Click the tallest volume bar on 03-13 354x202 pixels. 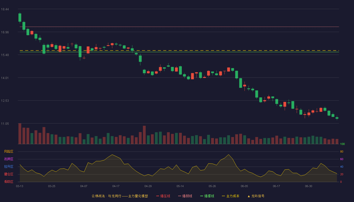pos(20,134)
